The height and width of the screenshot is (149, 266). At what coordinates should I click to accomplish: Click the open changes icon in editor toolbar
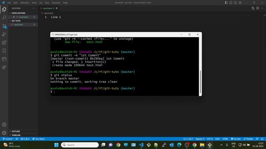pos(253,8)
